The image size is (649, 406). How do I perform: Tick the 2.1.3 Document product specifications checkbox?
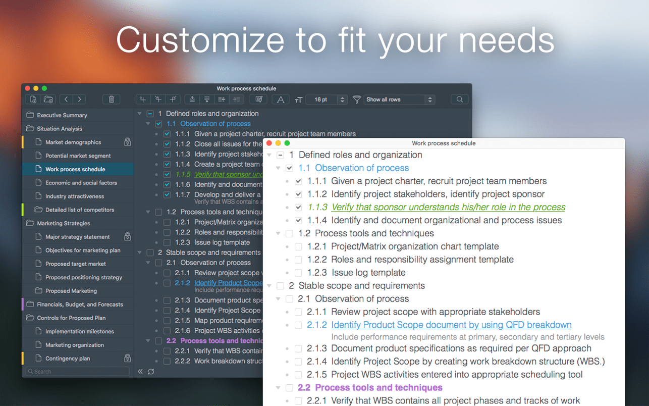point(298,348)
